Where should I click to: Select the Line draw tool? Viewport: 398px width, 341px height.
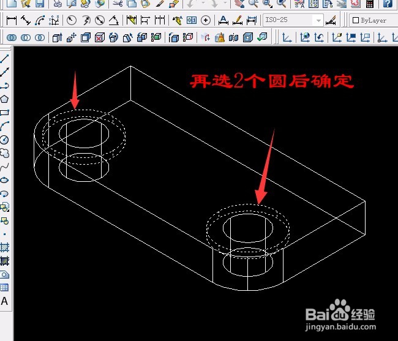tap(4, 59)
